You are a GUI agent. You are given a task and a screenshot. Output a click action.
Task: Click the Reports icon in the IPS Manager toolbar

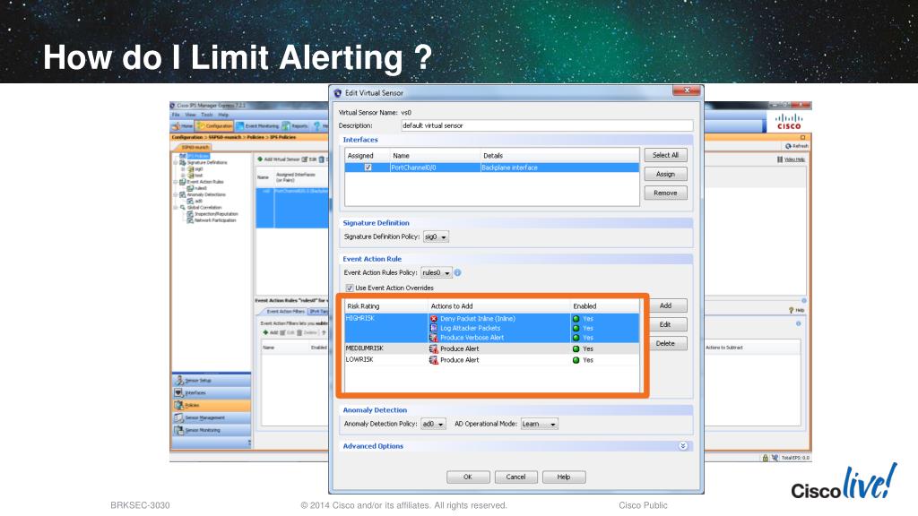(286, 126)
